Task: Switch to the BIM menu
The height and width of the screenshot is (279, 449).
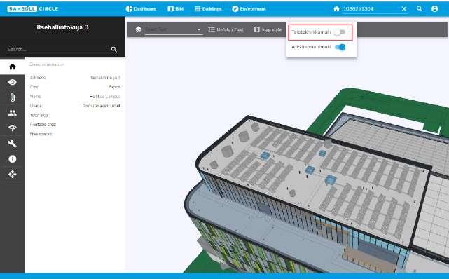Action: (x=175, y=9)
